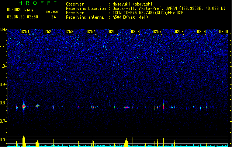Screen dimensions: 232x147
Task: Click the observer name Masayuki Kobayashi
Action: (132, 4)
